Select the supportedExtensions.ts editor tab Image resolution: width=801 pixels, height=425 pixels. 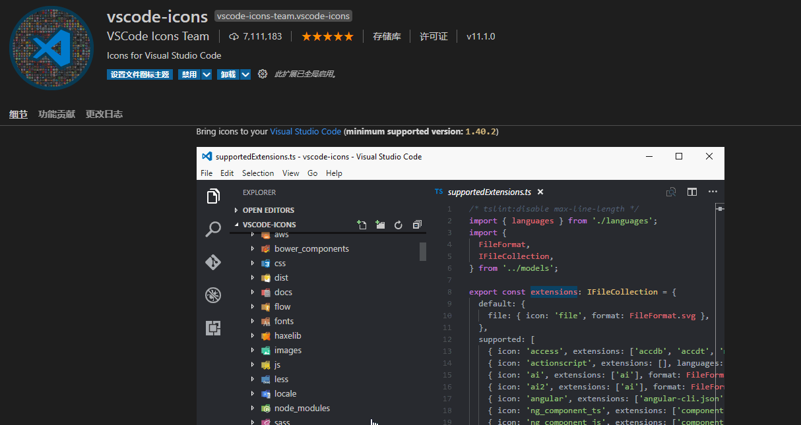[490, 192]
